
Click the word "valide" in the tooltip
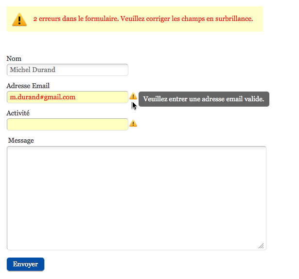coord(253,99)
